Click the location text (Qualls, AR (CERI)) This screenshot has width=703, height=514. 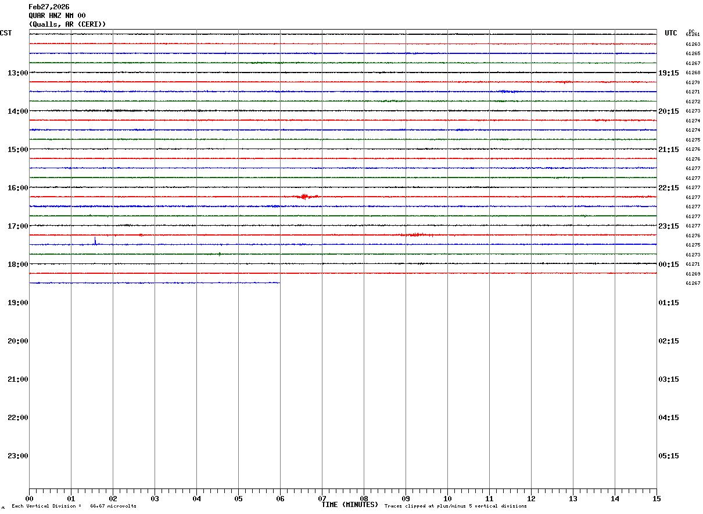(67, 24)
